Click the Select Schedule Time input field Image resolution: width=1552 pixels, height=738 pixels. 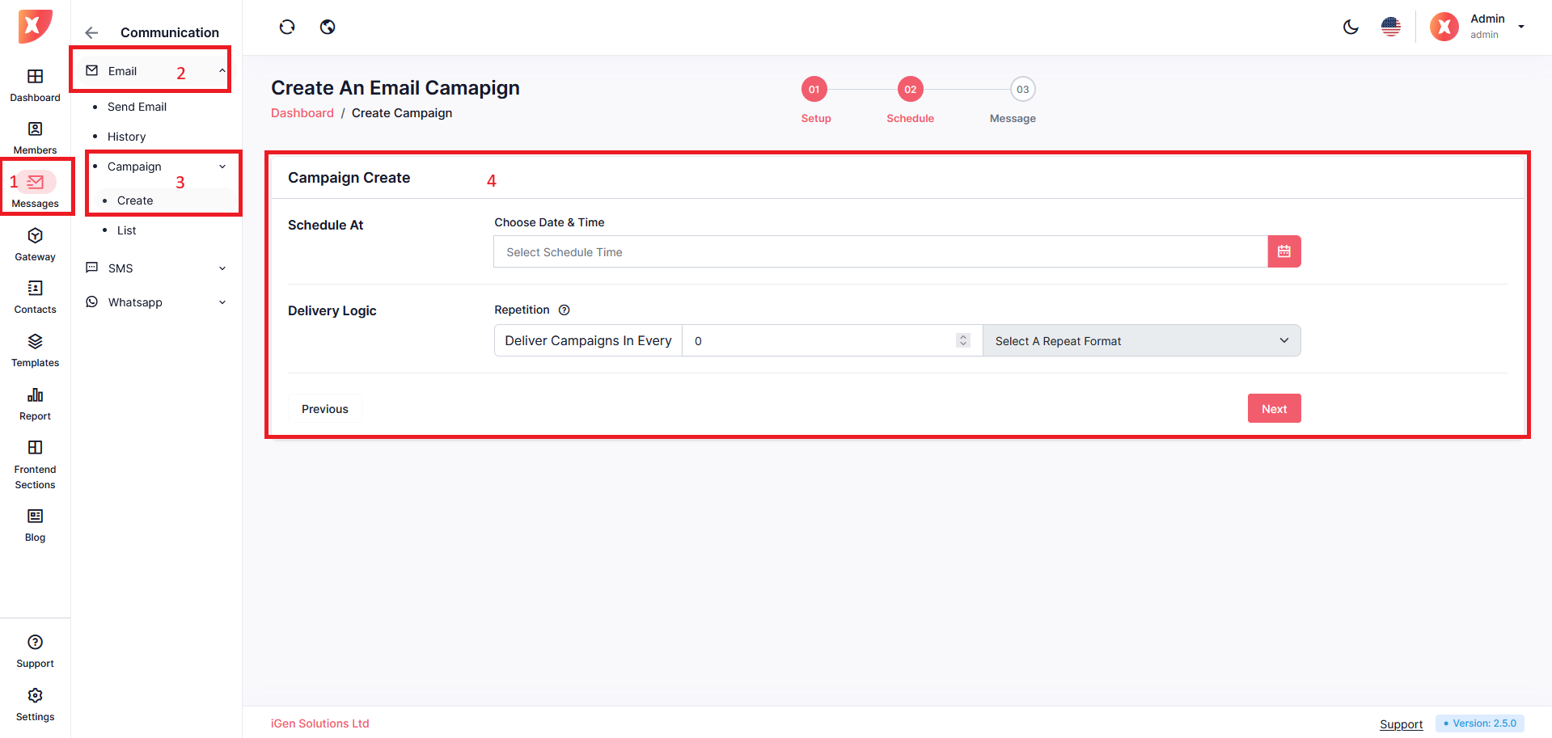click(880, 252)
